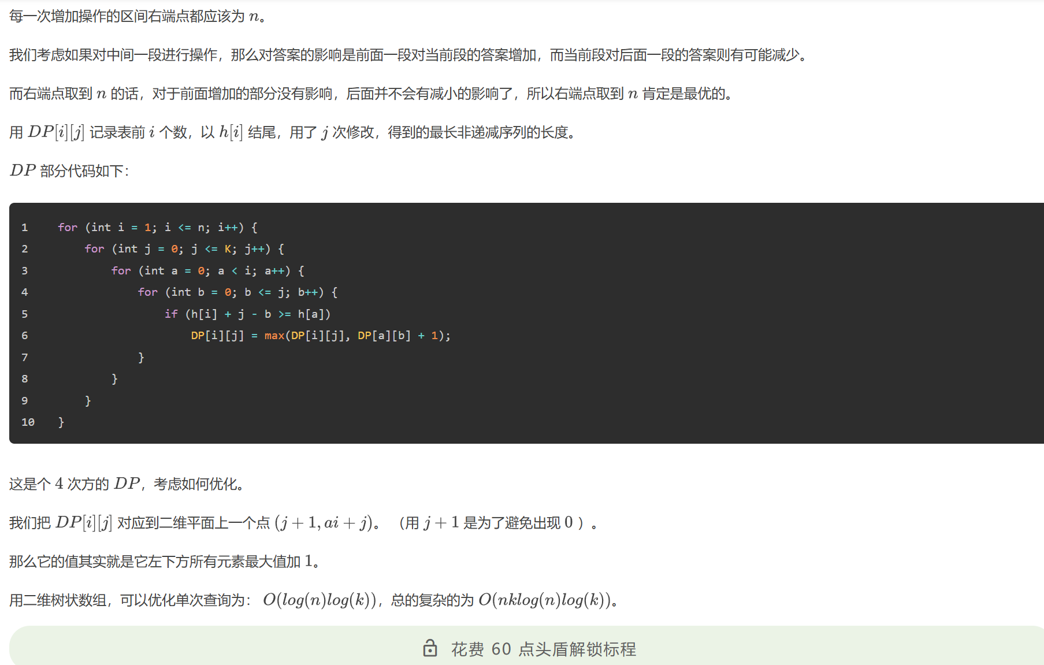
Task: Click the complexity formula O(nklog(n)log(k))
Action: pos(544,600)
